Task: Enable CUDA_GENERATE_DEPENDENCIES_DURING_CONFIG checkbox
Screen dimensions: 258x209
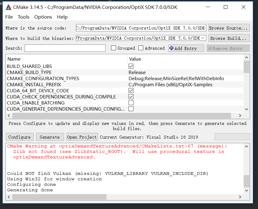Action: tap(131, 109)
